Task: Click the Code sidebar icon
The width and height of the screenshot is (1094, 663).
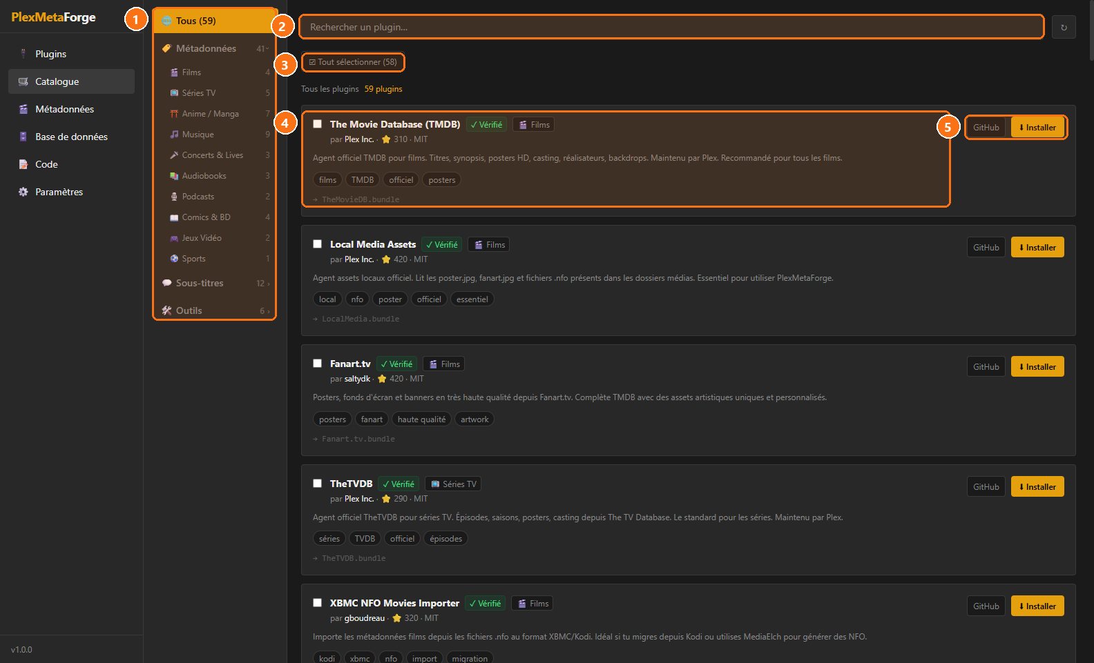Action: [23, 164]
